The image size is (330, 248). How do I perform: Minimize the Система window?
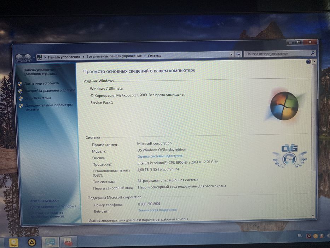click(x=291, y=43)
